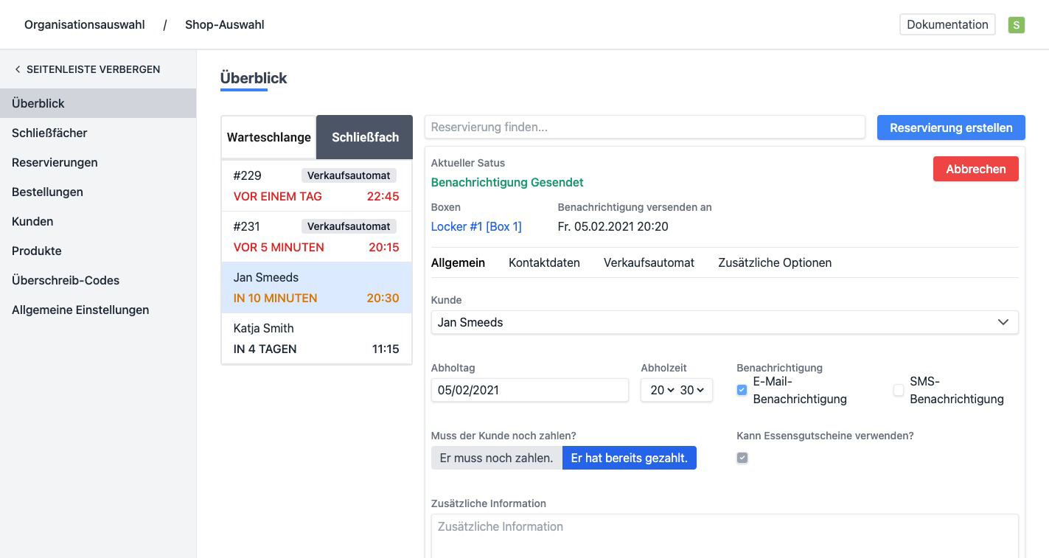Hide the sidebar using the chevron
The height and width of the screenshot is (558, 1049).
tap(18, 69)
